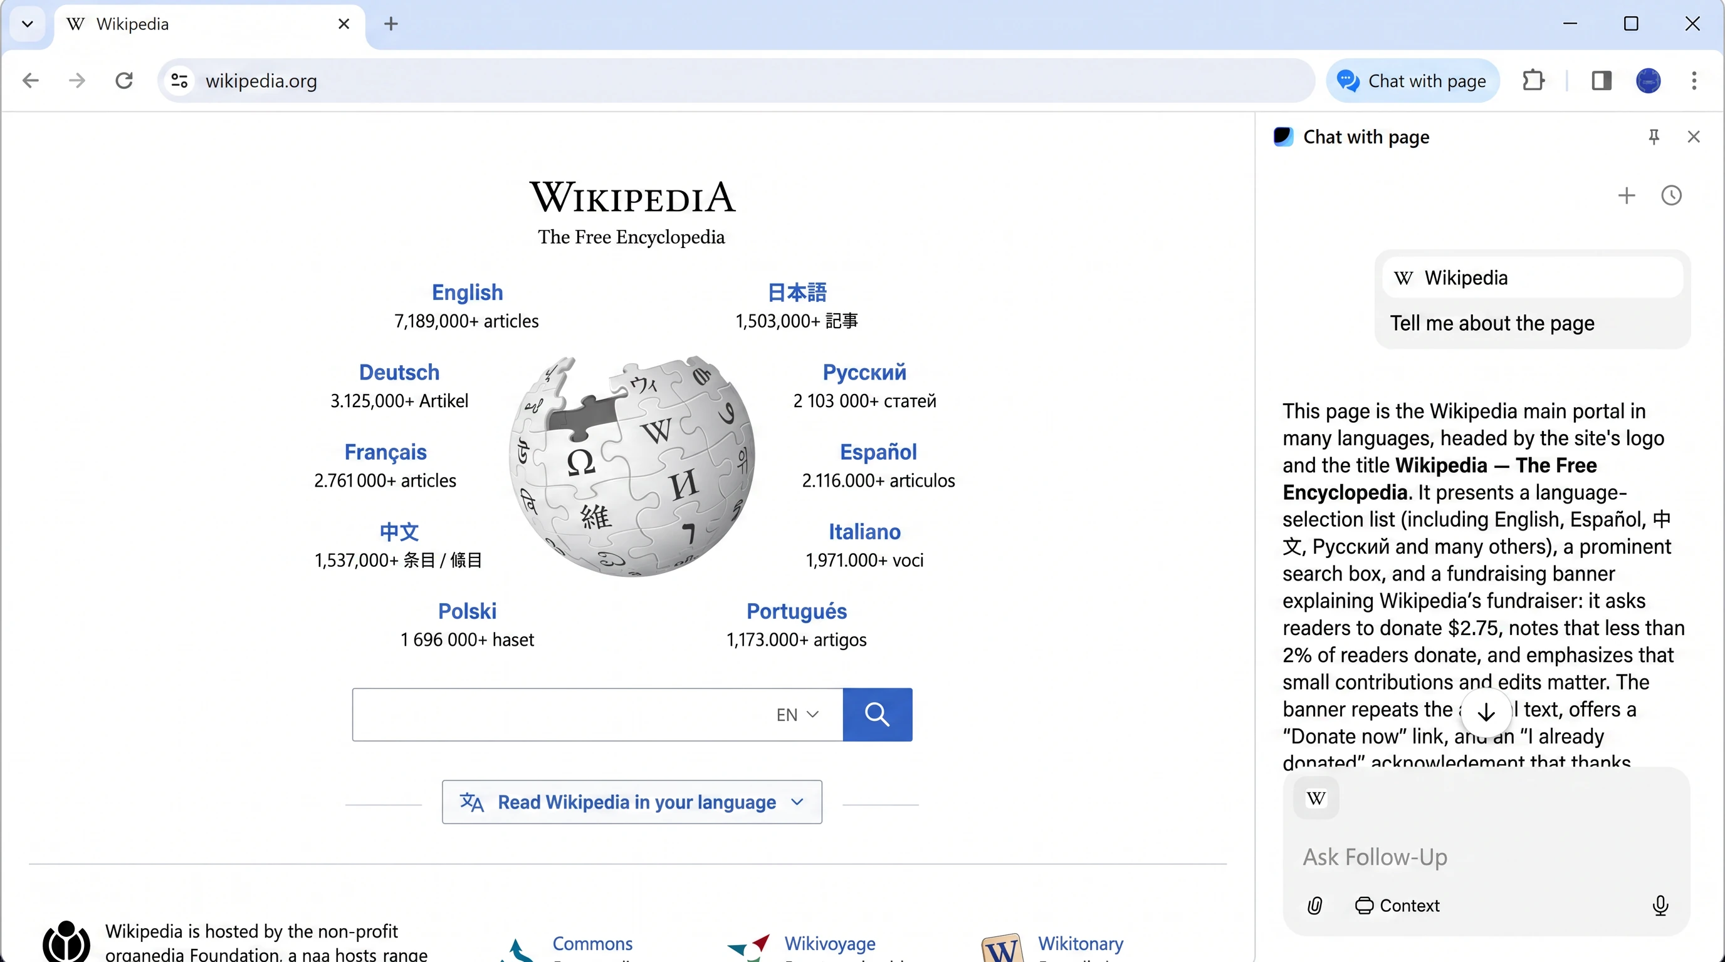Click the Wikipedia globe logo
The height and width of the screenshot is (962, 1725).
click(x=631, y=467)
